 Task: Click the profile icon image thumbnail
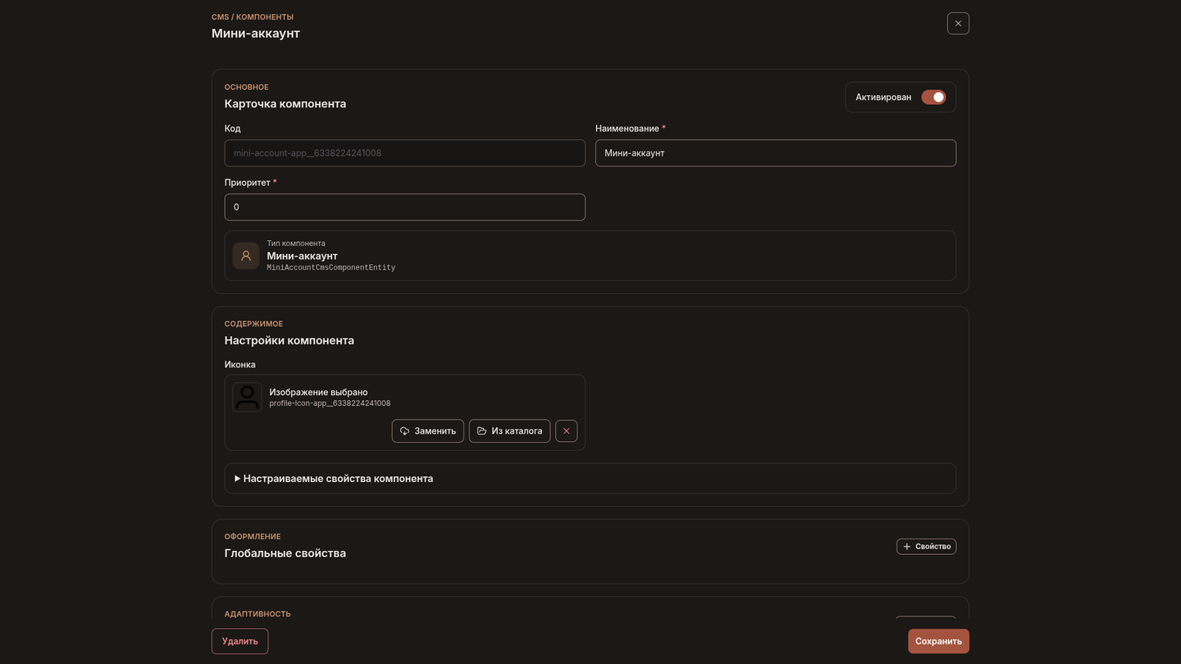click(x=247, y=397)
